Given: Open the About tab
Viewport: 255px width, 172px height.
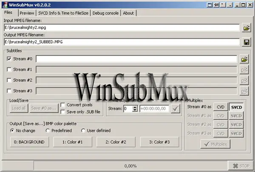Looking at the screenshot, I should pyautogui.click(x=128, y=13).
